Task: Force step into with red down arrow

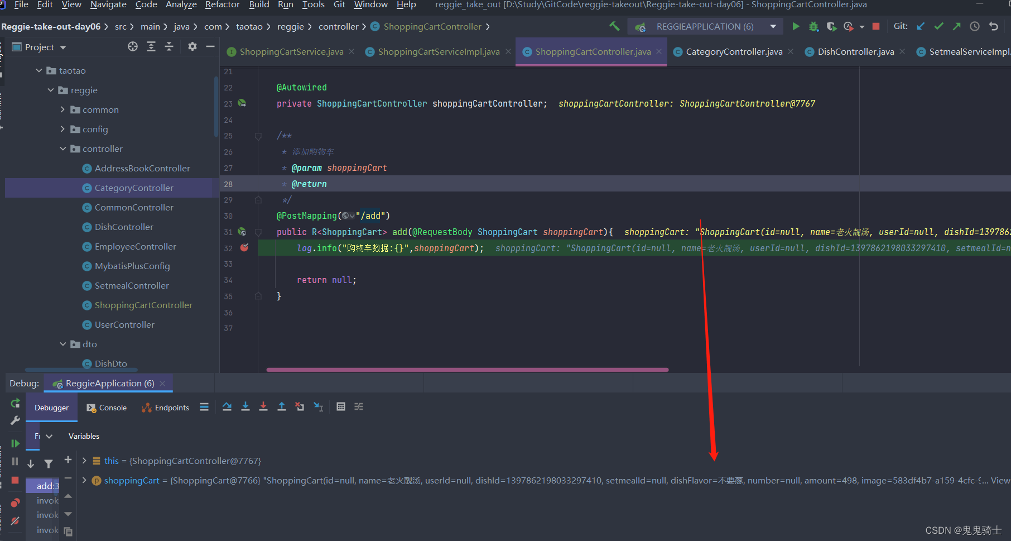Action: click(x=263, y=407)
